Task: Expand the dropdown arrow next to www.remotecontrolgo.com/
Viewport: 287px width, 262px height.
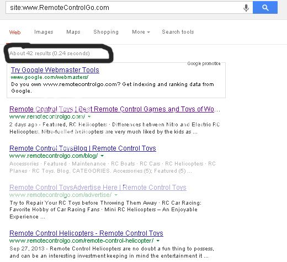Action: 89,116
